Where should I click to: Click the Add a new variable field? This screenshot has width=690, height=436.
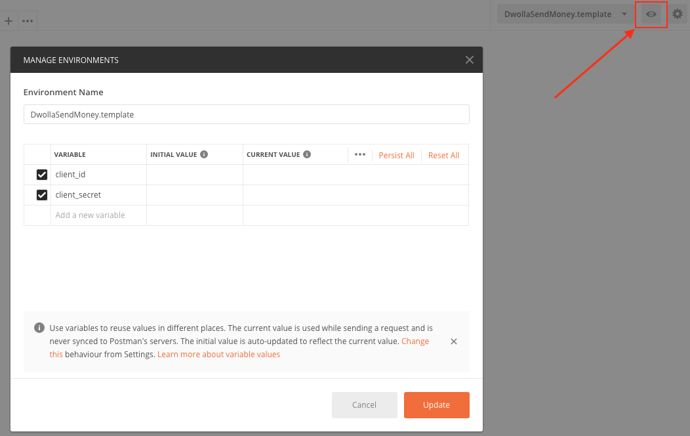click(x=98, y=215)
